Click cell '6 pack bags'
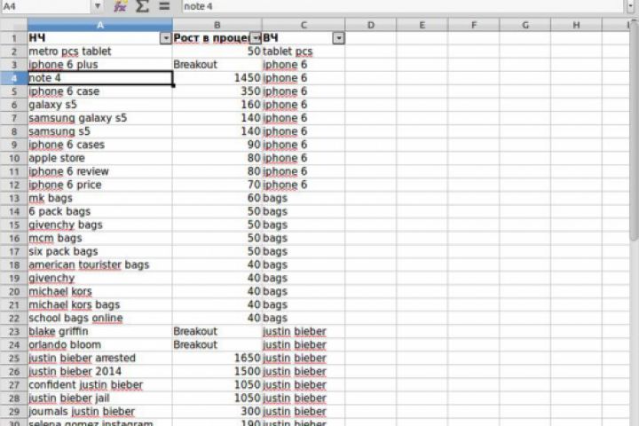The height and width of the screenshot is (426, 639). [99, 211]
